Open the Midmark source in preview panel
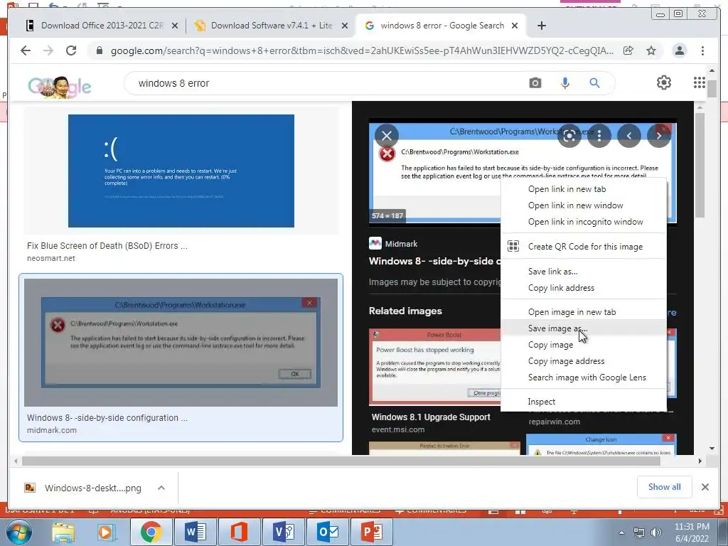The image size is (728, 546). tap(393, 243)
